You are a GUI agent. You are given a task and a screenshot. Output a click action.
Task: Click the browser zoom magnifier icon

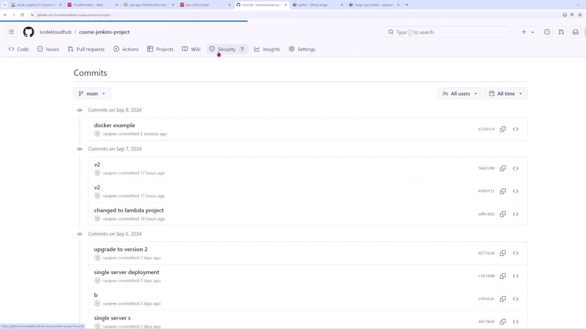click(573, 15)
